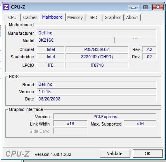166x162 pixels.
Task: Go to the Graphics tab
Action: (x=113, y=17)
